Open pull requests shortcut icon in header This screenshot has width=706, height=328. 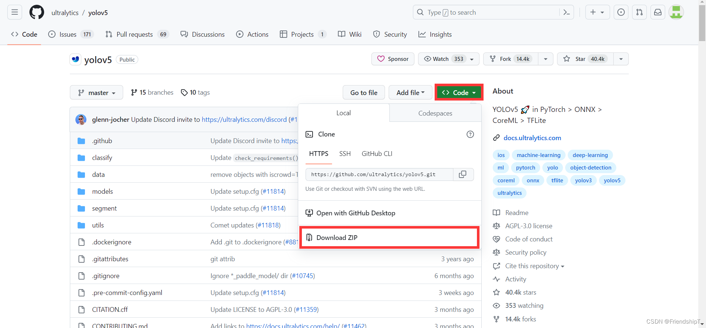[x=639, y=12]
